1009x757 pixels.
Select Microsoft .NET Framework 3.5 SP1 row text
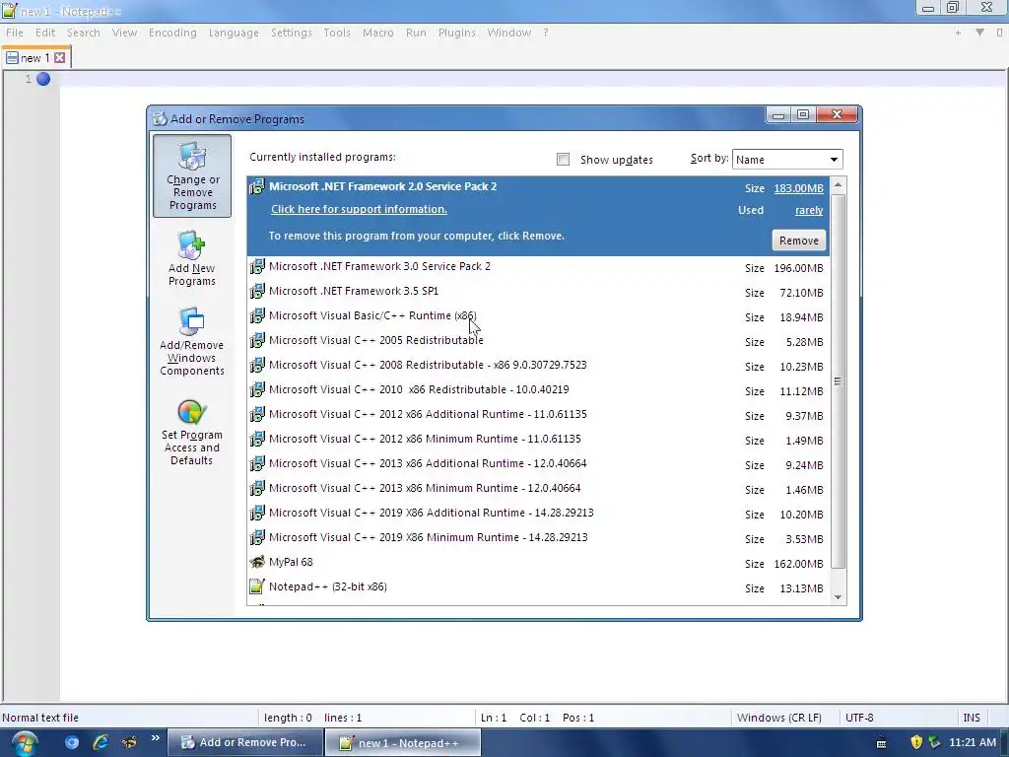tap(354, 291)
